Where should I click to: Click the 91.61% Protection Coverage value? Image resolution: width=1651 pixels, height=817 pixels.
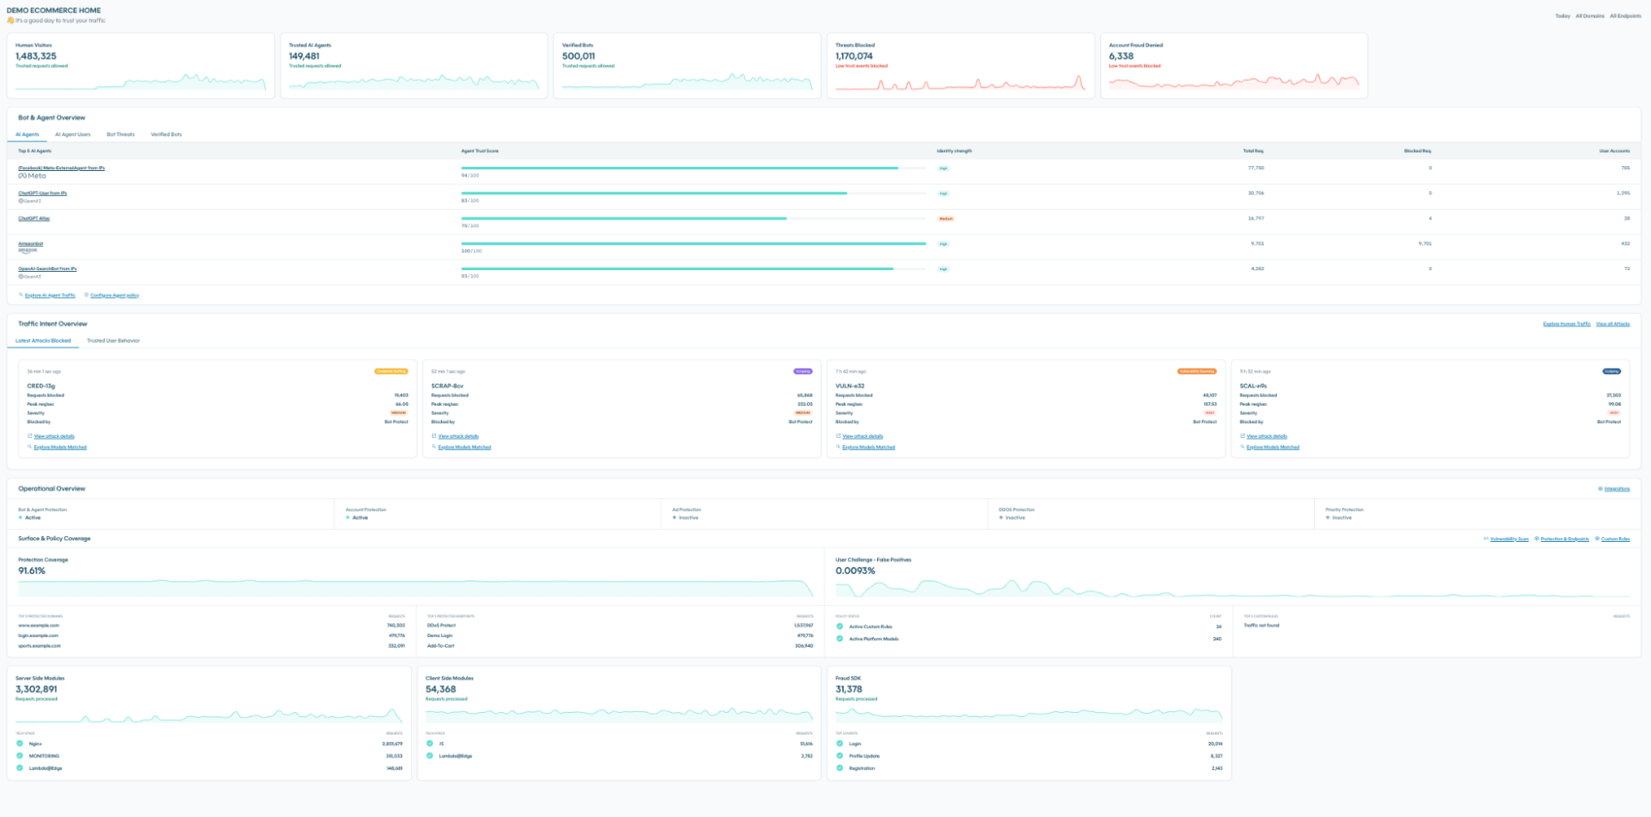point(31,571)
